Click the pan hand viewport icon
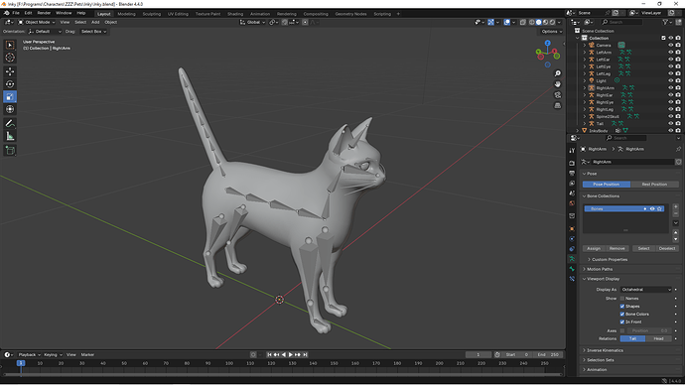This screenshot has height=385, width=685. click(x=558, y=83)
